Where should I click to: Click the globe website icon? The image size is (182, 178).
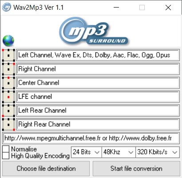pyautogui.click(x=8, y=41)
